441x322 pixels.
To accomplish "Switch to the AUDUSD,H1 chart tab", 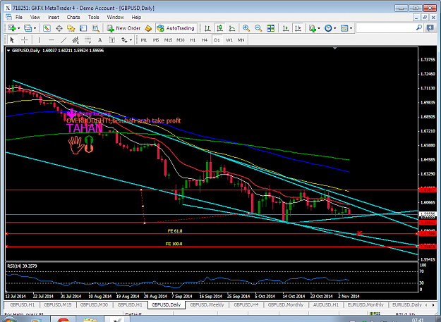I will 326,305.
